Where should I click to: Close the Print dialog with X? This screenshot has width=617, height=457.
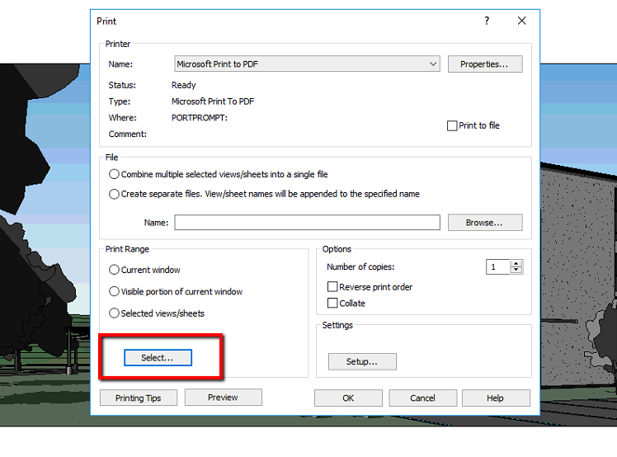click(522, 21)
